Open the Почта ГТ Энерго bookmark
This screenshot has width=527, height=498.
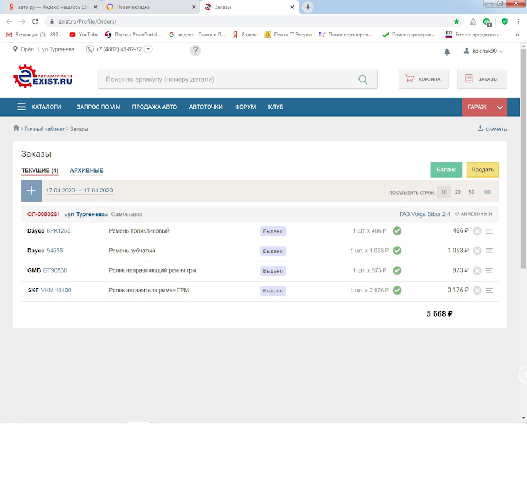pyautogui.click(x=288, y=35)
